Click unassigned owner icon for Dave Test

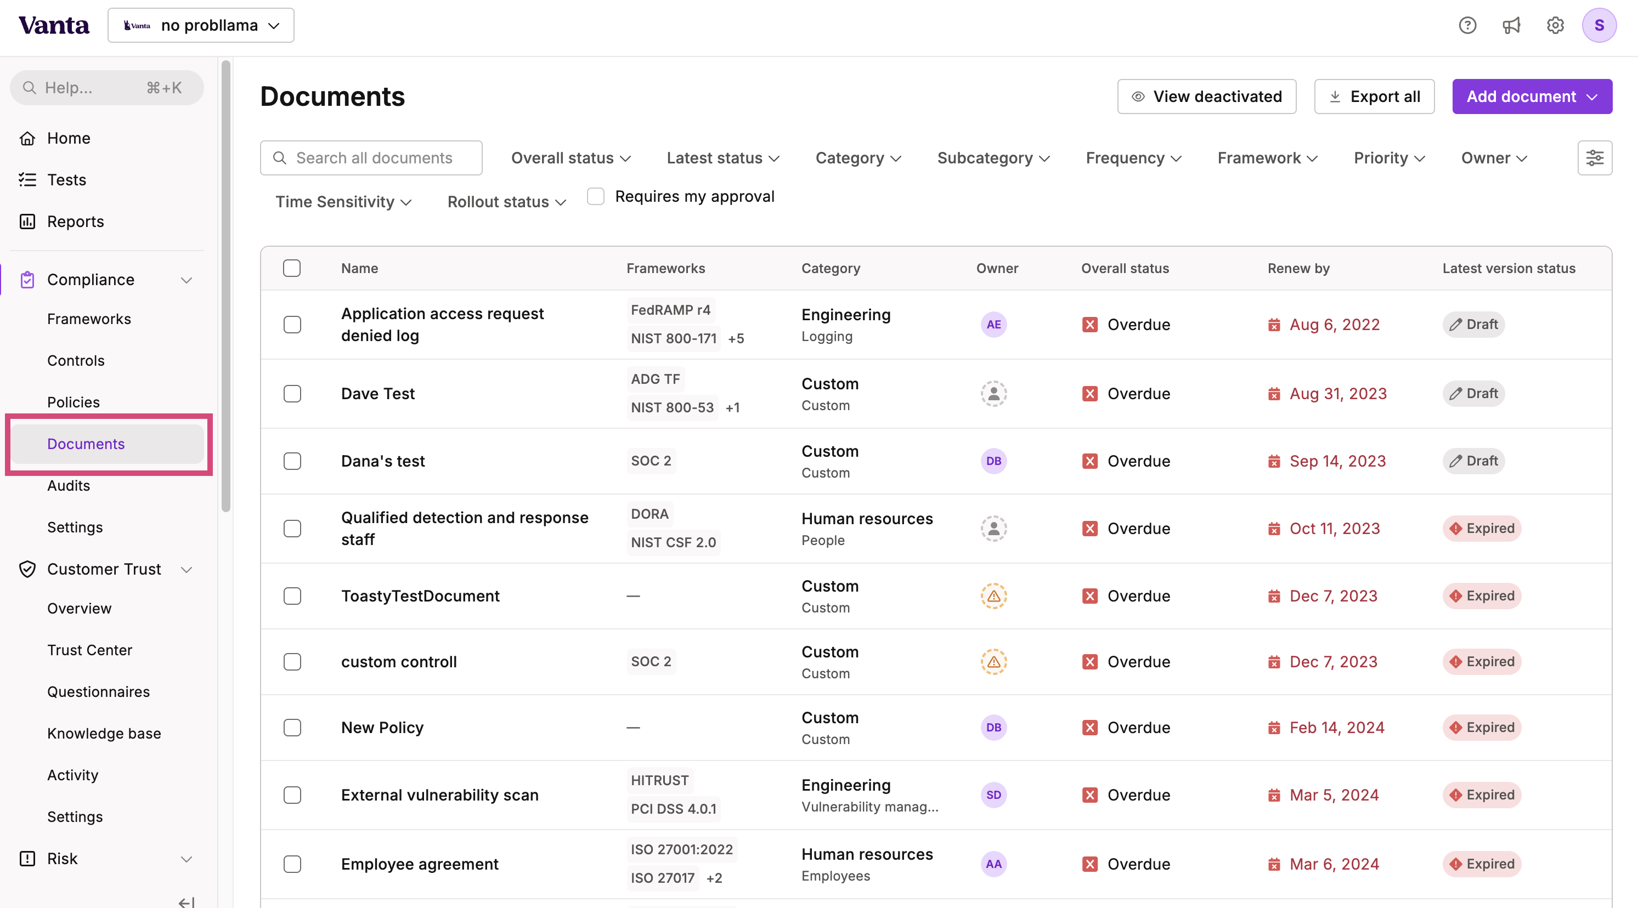coord(993,394)
